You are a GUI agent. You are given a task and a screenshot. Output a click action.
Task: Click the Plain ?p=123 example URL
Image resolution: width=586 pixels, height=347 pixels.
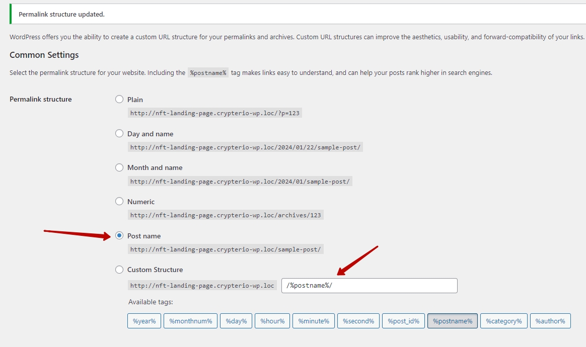214,113
